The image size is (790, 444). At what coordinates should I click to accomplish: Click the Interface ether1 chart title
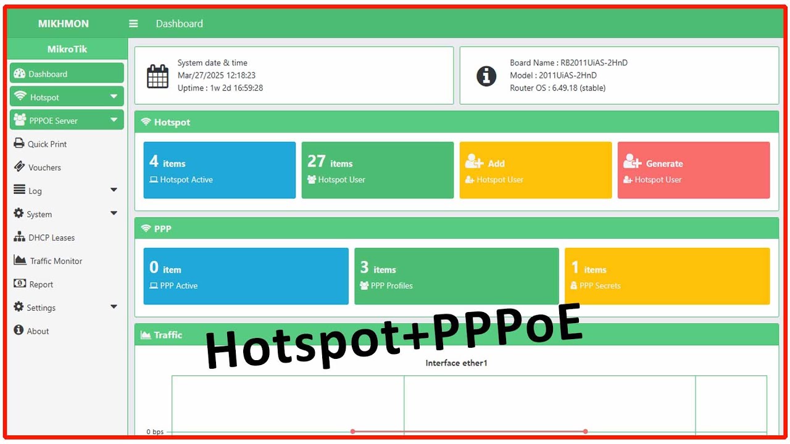pyautogui.click(x=457, y=363)
